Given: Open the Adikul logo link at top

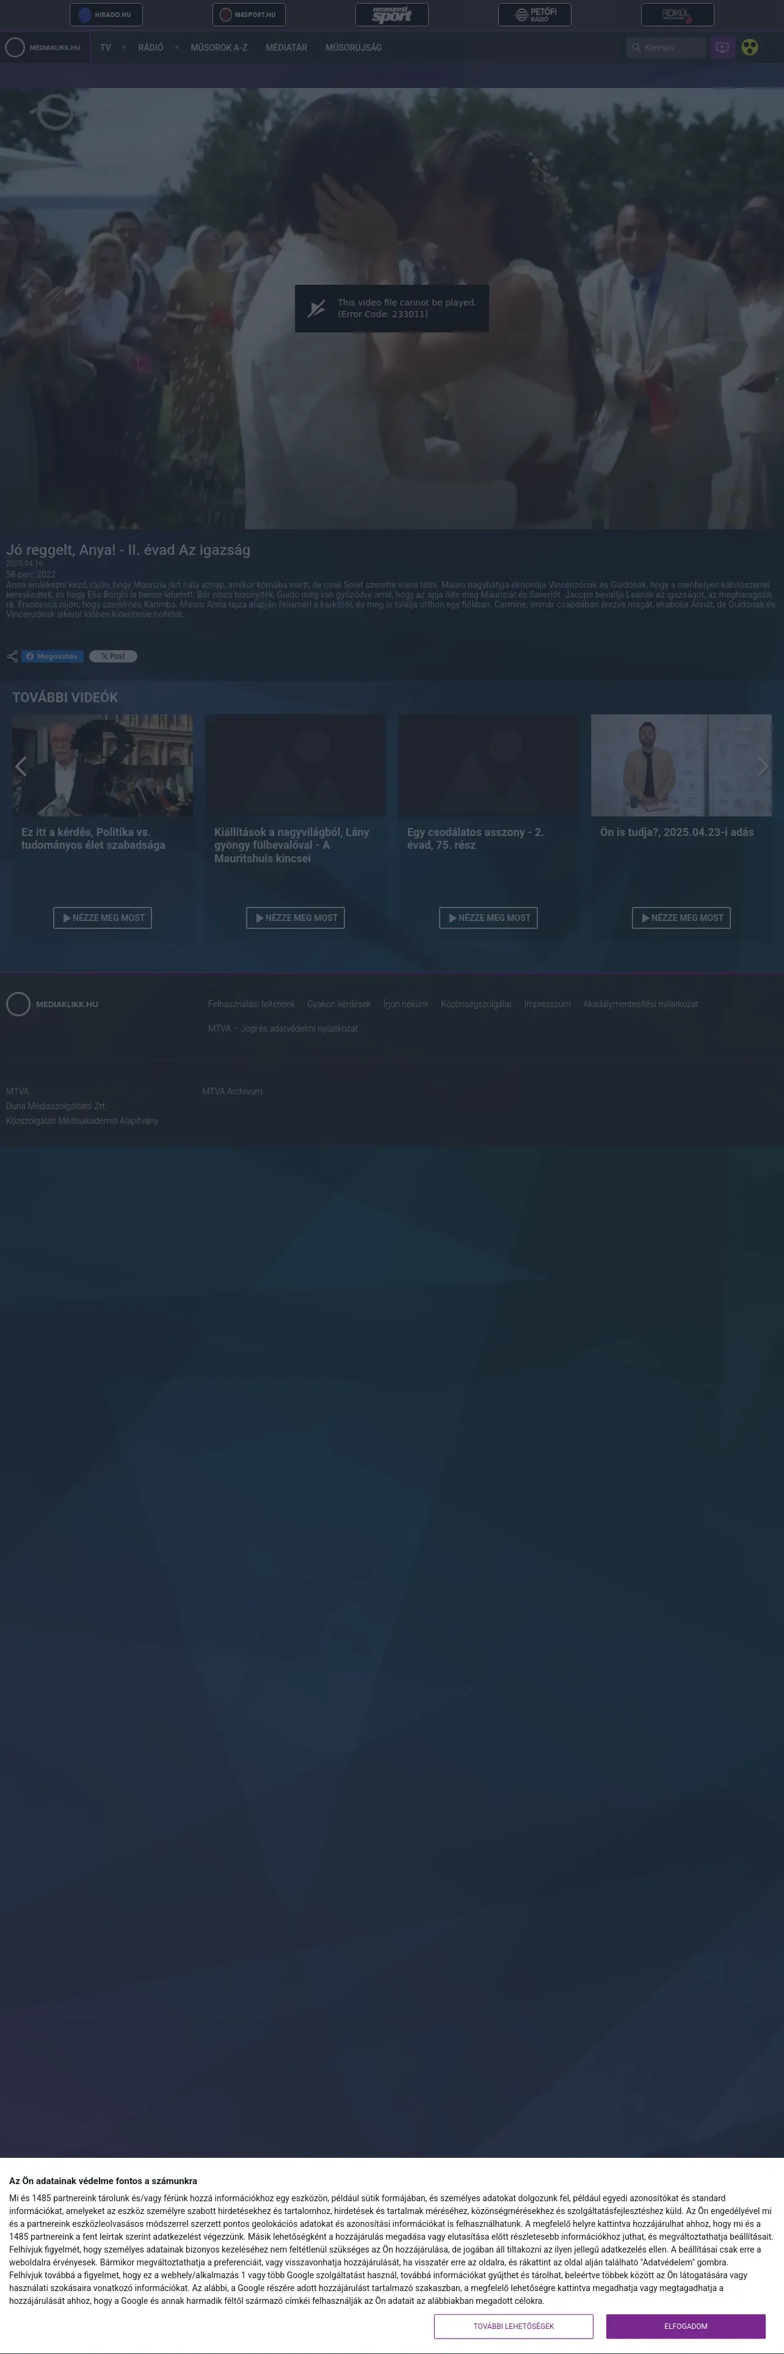Looking at the screenshot, I should click(677, 15).
